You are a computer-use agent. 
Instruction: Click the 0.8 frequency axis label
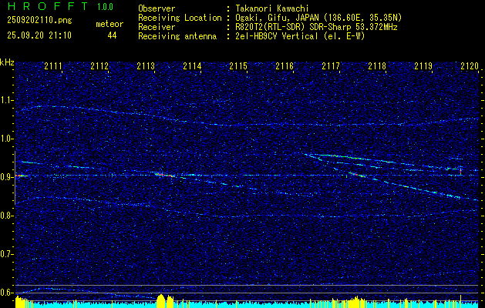tap(6, 216)
